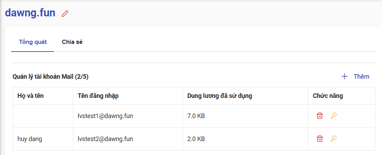Select the lvstest1@dawng.fun login name cell
Viewport: 382px width, 155px height.
[x=105, y=116]
